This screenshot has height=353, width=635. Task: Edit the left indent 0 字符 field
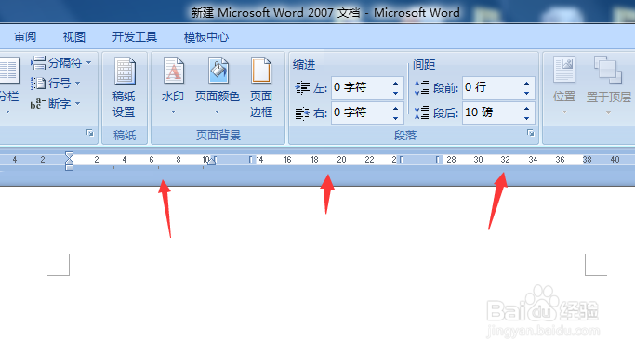coord(361,88)
